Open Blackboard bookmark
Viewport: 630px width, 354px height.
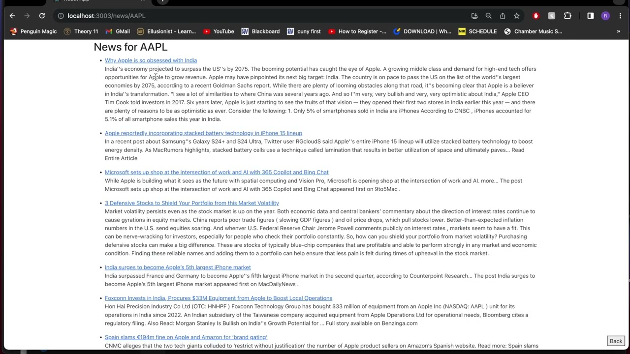pos(260,31)
